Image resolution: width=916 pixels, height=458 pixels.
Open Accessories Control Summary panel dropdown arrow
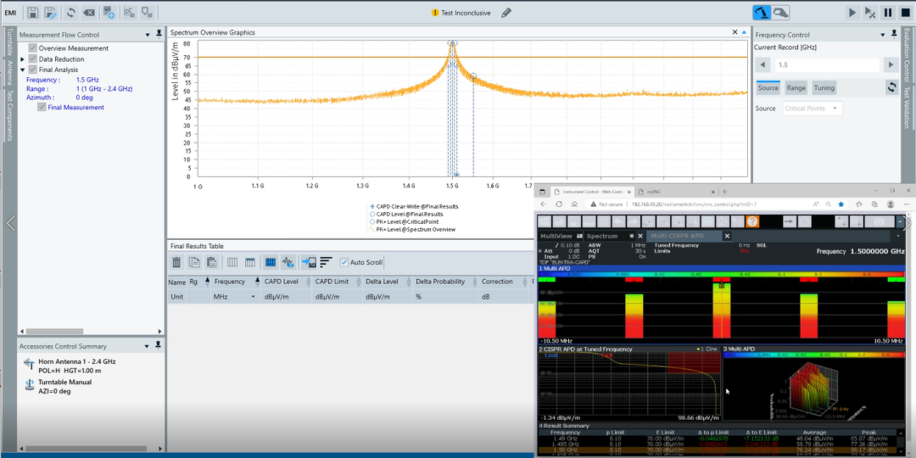coord(148,346)
